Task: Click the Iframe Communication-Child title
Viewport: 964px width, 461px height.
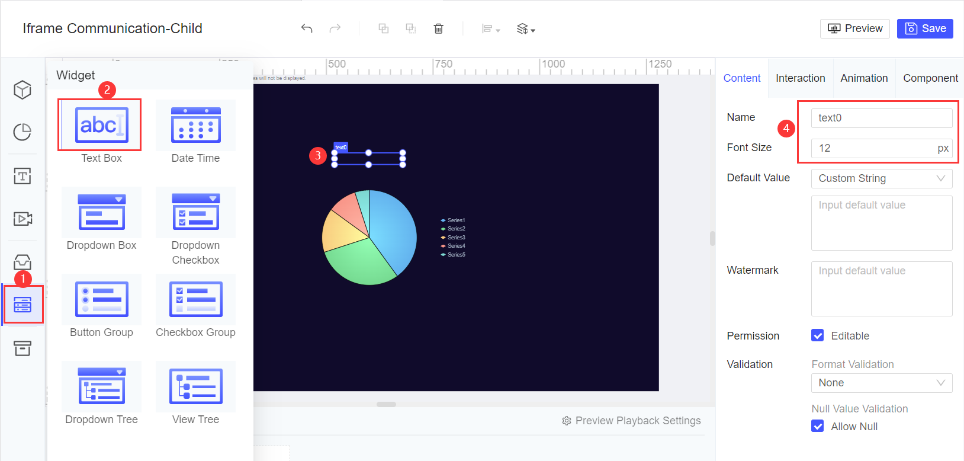Action: (113, 28)
